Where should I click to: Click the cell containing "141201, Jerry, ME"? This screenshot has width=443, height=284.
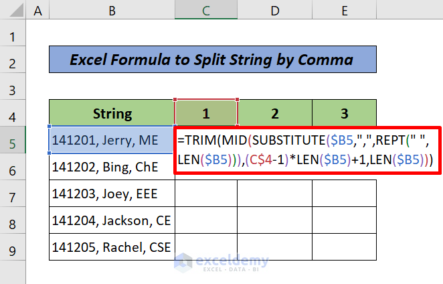click(112, 141)
